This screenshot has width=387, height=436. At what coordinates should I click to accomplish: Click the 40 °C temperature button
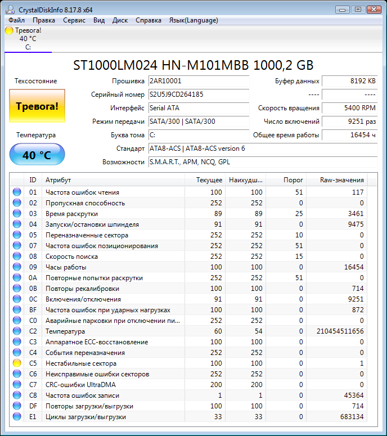37,155
